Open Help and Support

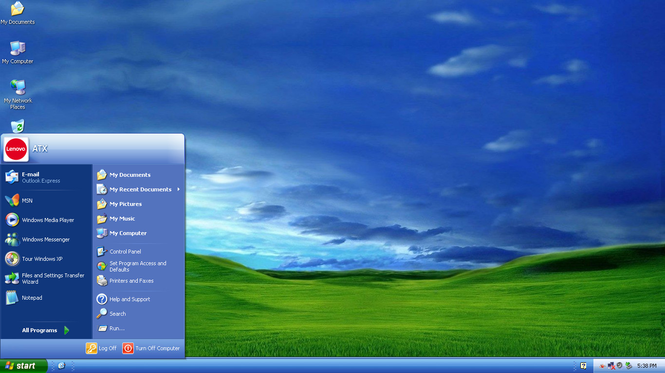pos(138,299)
